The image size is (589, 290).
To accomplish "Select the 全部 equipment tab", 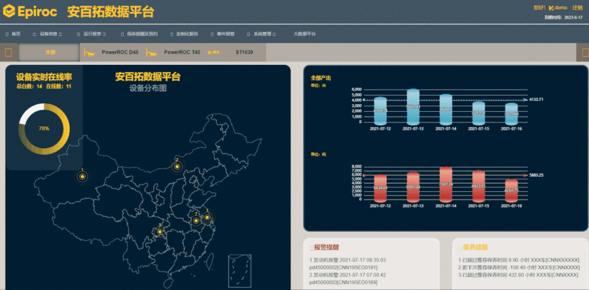I will [x=50, y=52].
